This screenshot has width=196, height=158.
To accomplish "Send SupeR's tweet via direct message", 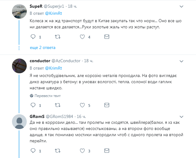I will tap(107, 37).
